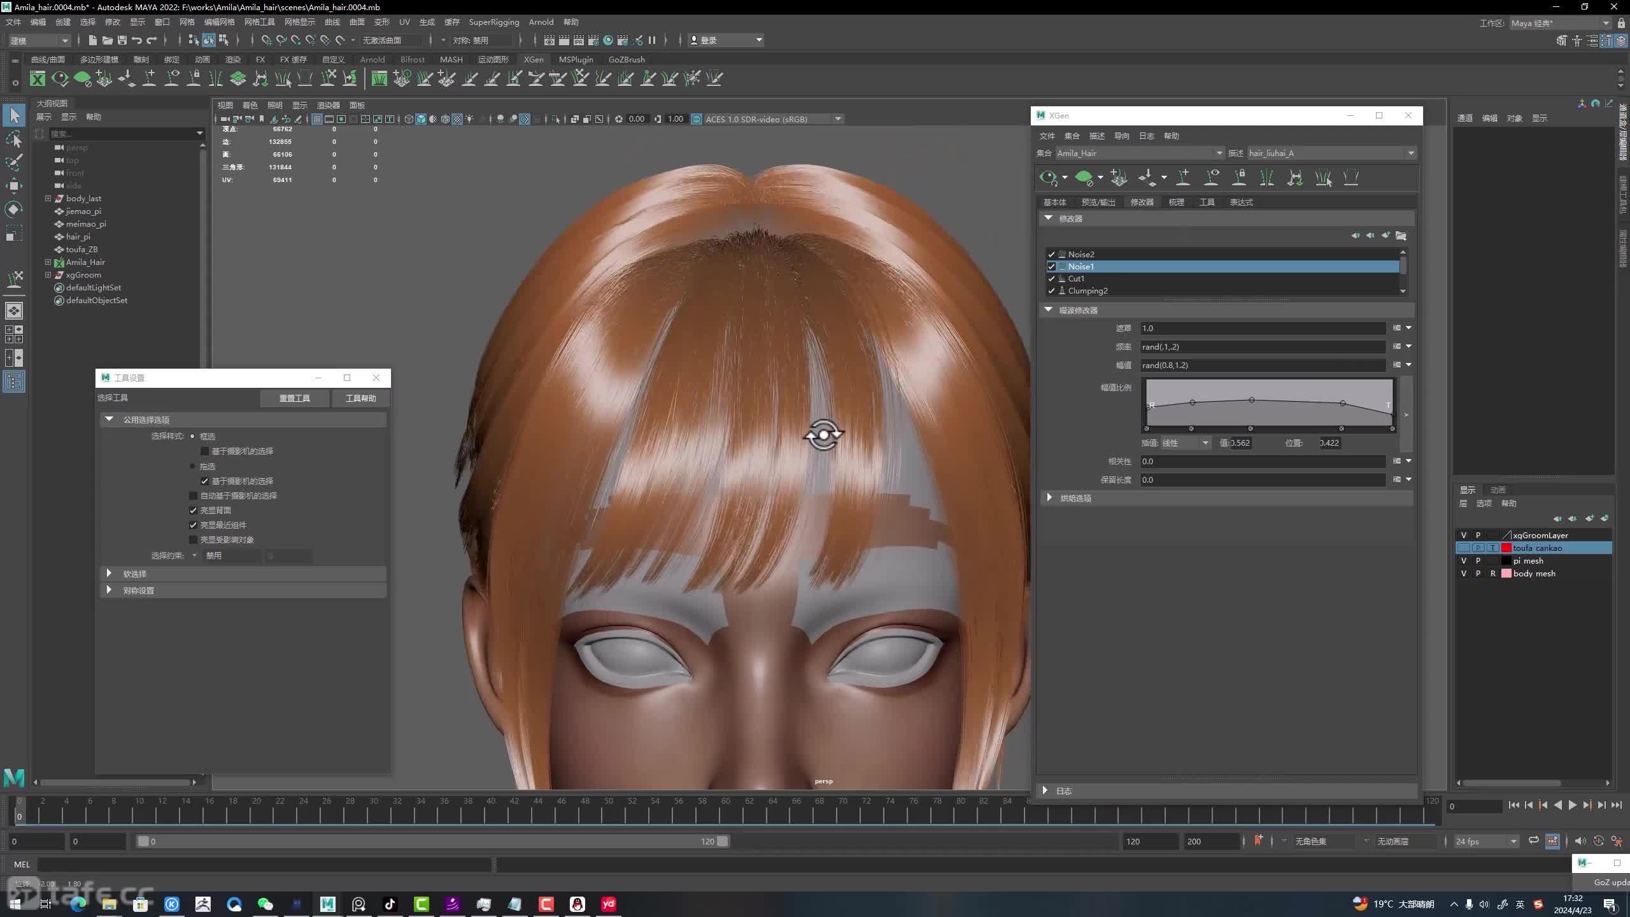Select the Rotate tool in toolbox
Image resolution: width=1630 pixels, height=917 pixels.
(x=14, y=210)
